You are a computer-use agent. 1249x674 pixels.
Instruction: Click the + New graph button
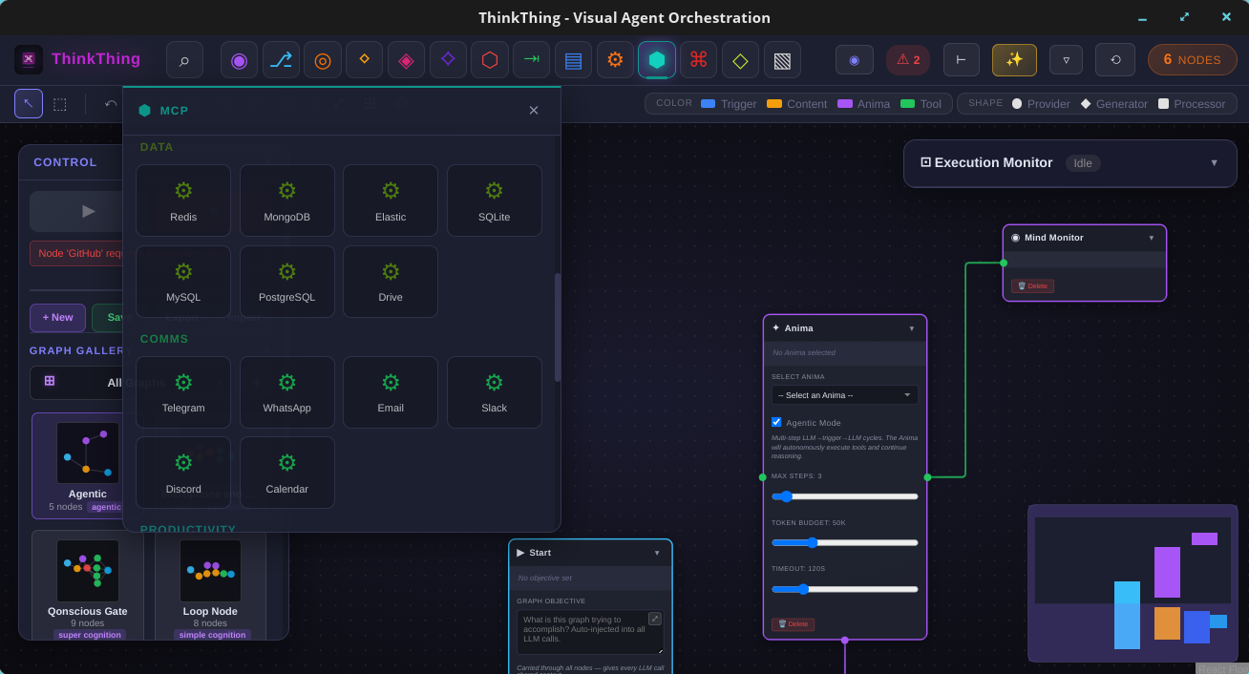pos(57,318)
